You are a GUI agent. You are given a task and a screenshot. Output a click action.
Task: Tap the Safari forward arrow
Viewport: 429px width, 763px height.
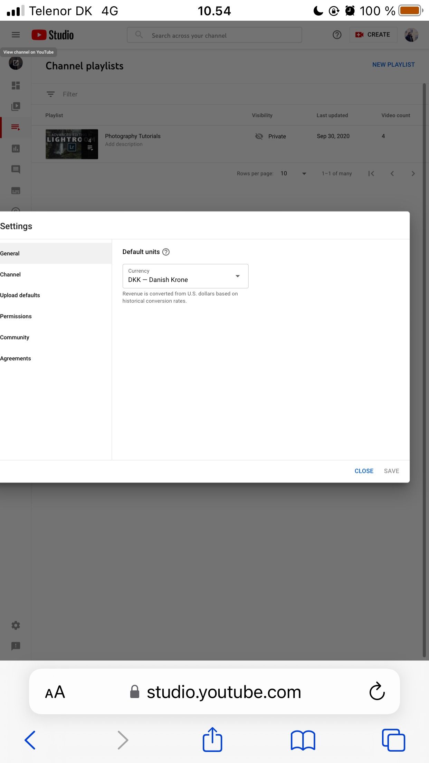(123, 740)
